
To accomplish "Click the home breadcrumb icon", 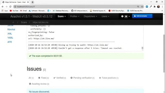I will pyautogui.click(x=13, y=22).
